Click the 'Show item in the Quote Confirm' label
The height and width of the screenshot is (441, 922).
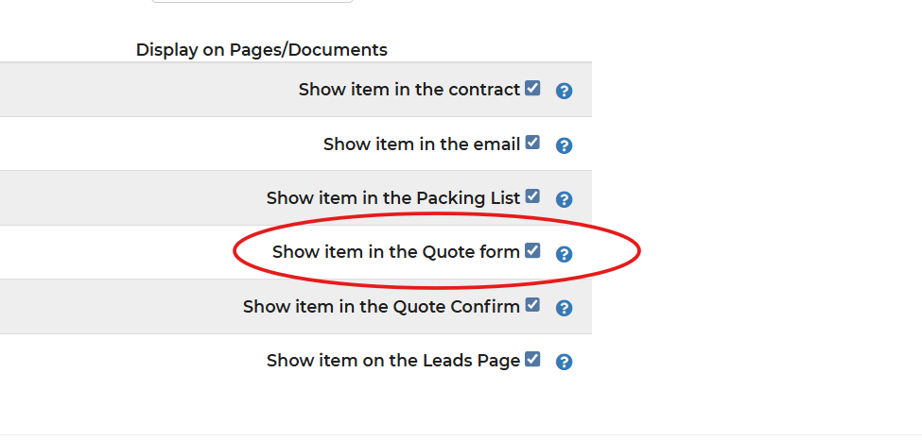coord(381,307)
